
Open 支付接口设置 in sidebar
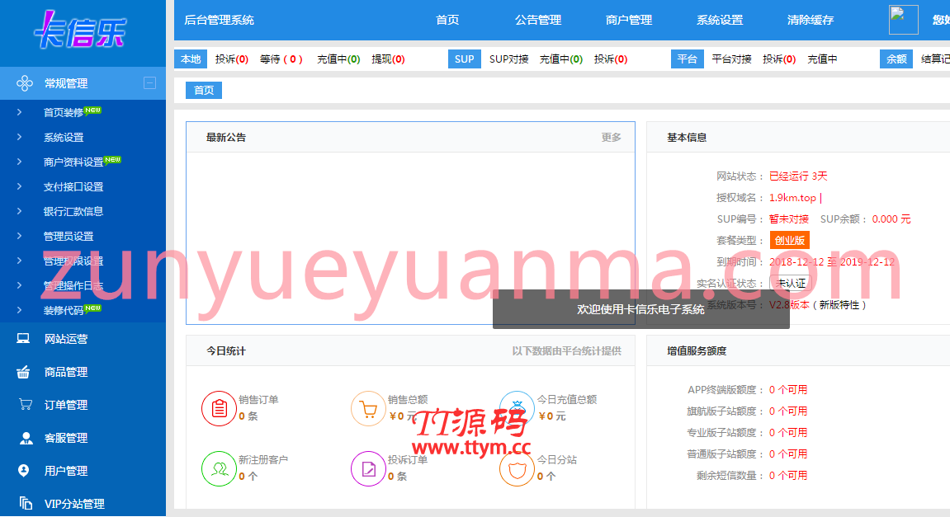tap(73, 187)
